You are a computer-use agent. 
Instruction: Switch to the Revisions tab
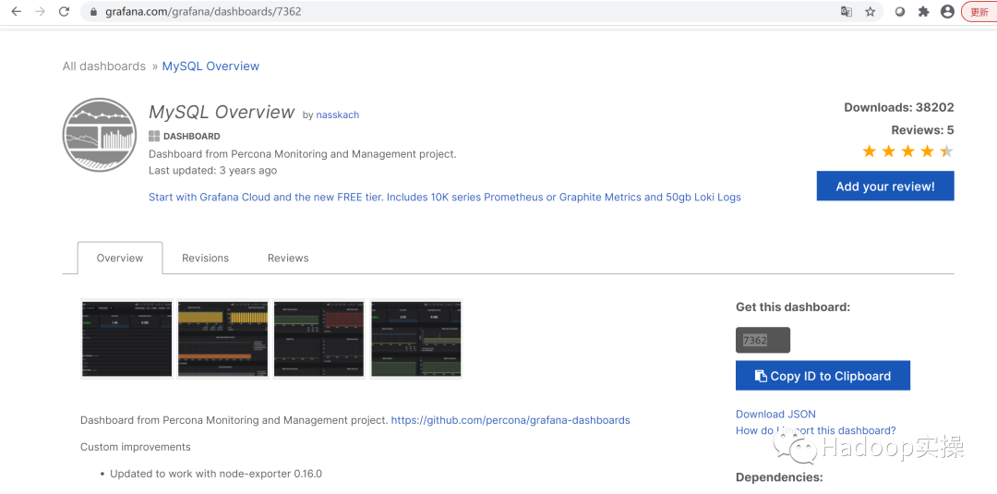(x=205, y=259)
